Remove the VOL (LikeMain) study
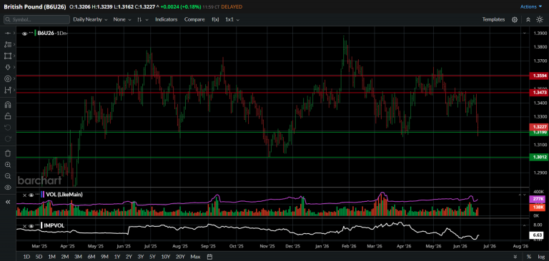Viewport: 549px width, 261px height. pos(24,195)
